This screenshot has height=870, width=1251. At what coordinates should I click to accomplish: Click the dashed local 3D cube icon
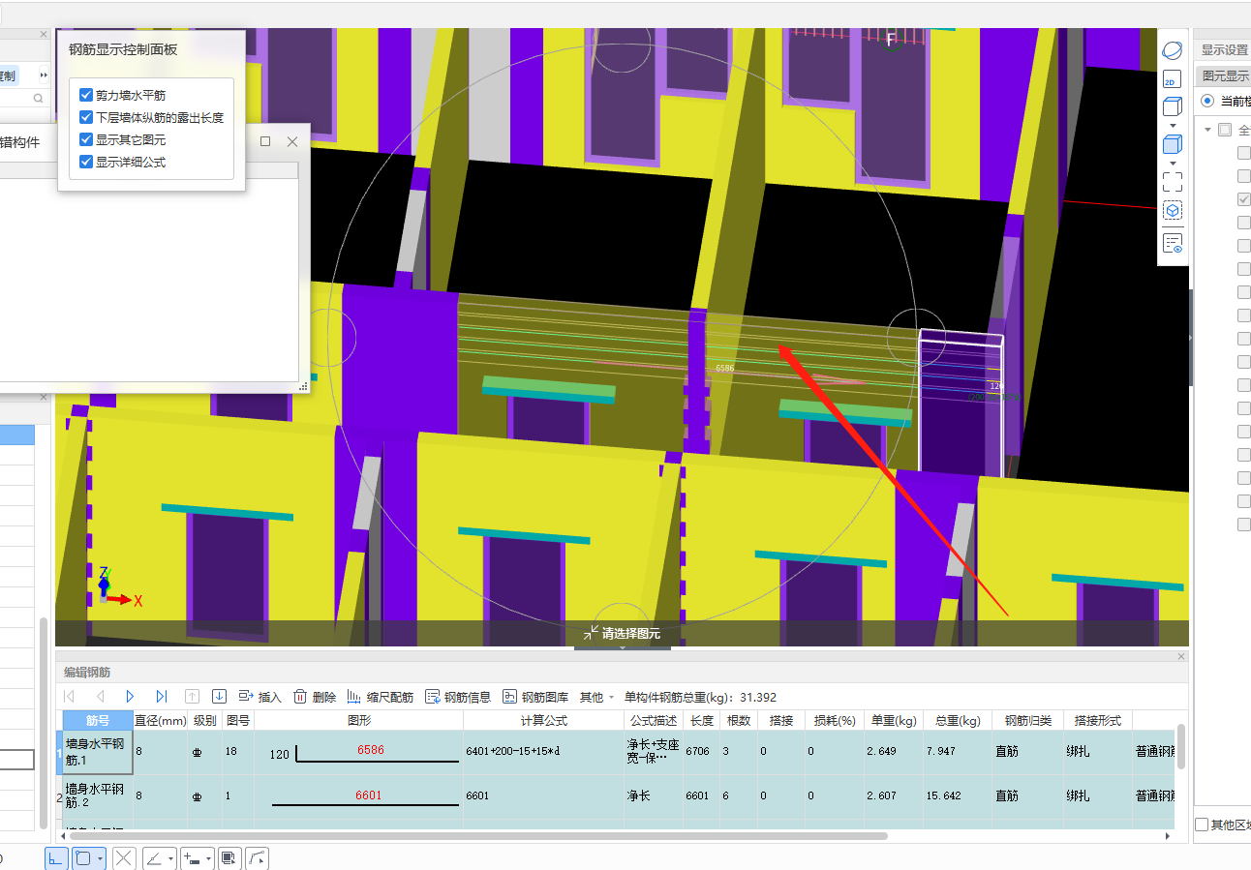[1172, 210]
